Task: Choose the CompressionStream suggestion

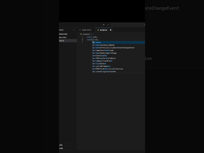Action: (119, 50)
